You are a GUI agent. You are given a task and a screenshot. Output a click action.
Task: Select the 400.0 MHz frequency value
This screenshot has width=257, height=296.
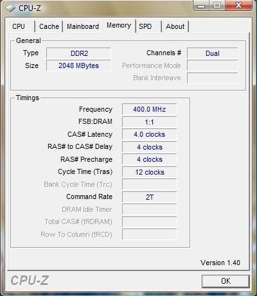click(x=149, y=109)
